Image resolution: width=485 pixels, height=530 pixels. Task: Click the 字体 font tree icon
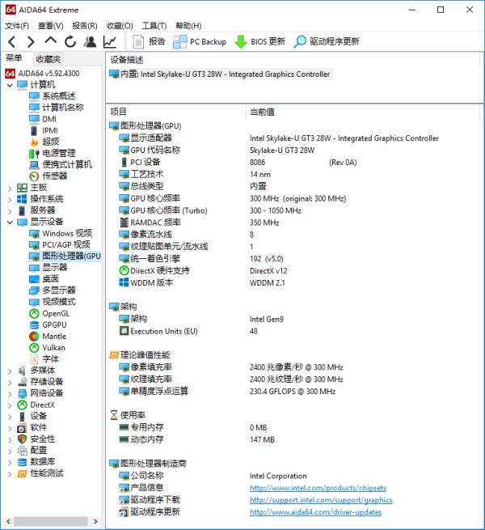34,359
